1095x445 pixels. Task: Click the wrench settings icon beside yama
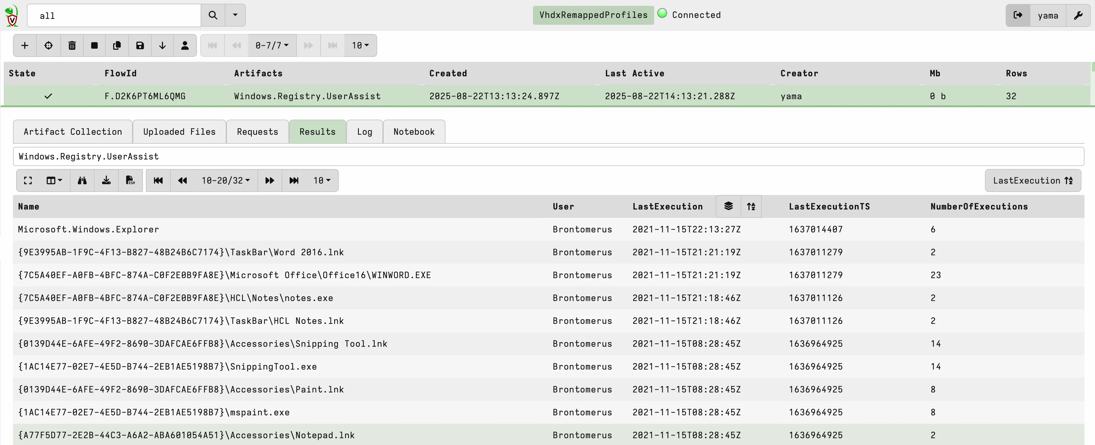[1078, 16]
